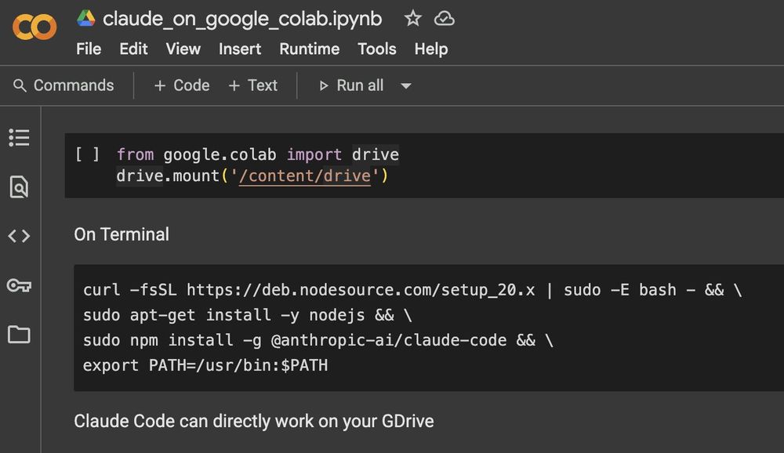Viewport: 784px width, 453px height.
Task: Select the 'On Terminal' text cell
Action: pos(122,234)
